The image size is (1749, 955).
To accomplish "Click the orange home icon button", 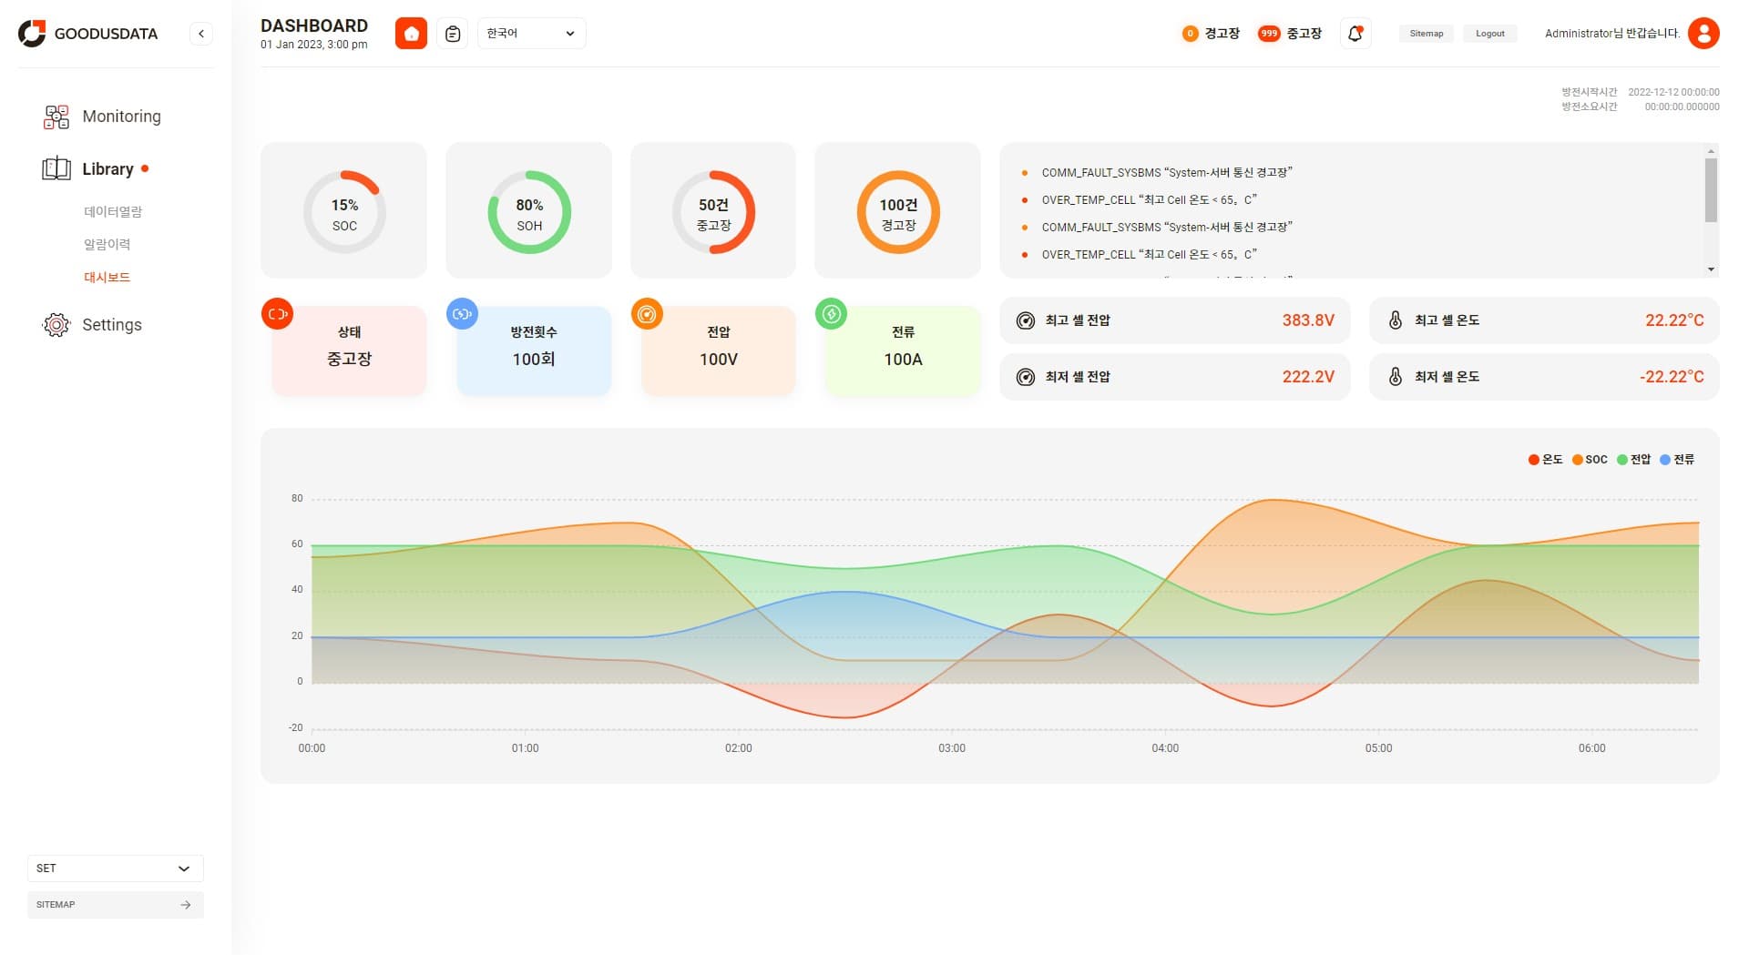I will click(x=411, y=34).
